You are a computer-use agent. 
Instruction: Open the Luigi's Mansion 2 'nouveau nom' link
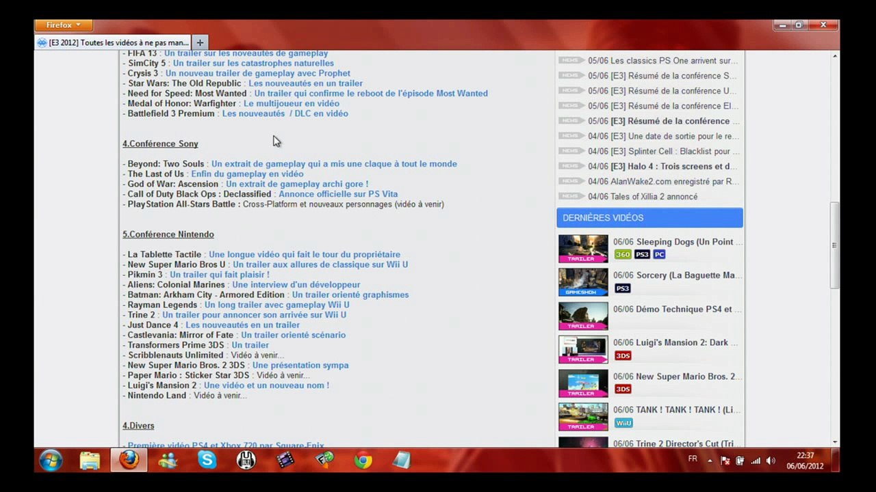tap(267, 385)
